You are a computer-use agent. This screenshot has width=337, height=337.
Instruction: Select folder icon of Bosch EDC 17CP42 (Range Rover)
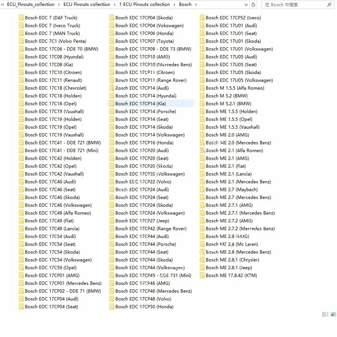pyautogui.click(x=112, y=228)
